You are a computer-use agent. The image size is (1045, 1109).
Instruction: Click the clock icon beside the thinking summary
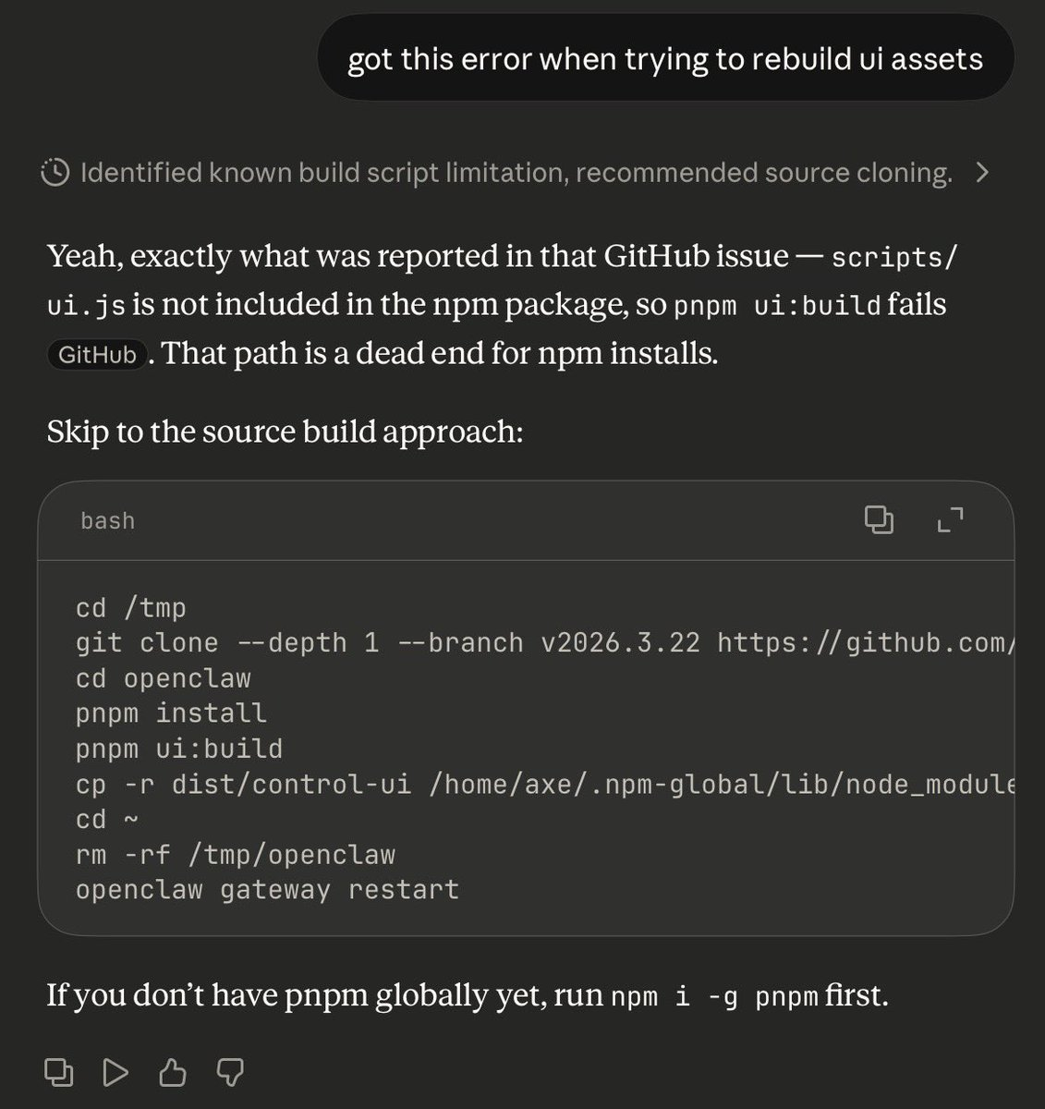55,173
